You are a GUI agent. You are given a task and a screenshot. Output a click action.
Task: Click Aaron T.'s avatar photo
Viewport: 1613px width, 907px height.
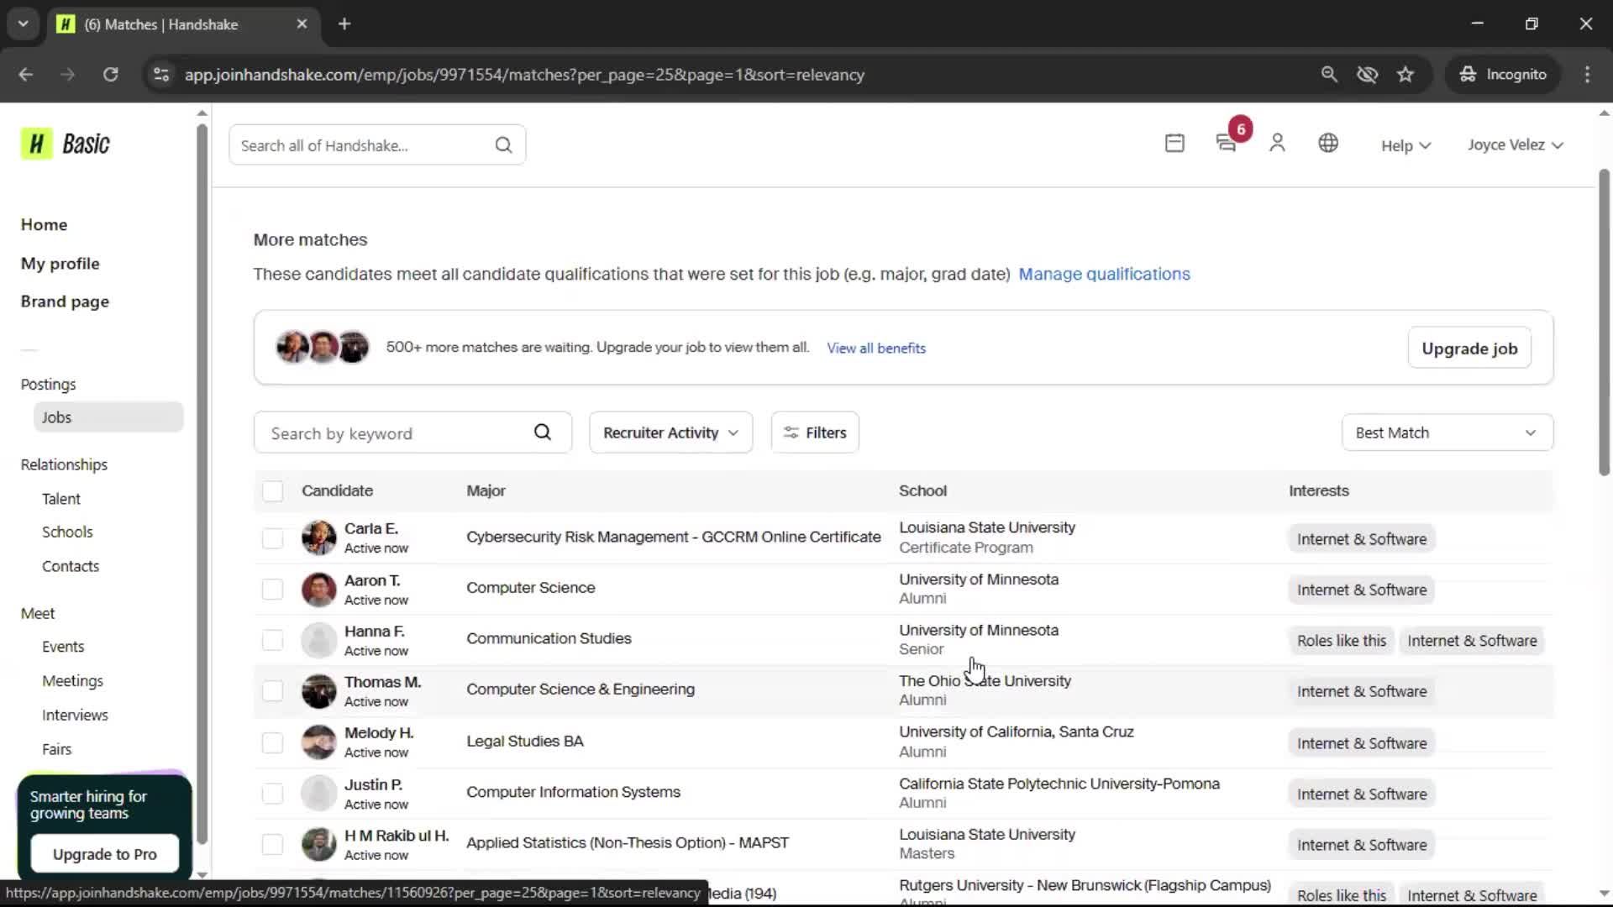point(318,590)
